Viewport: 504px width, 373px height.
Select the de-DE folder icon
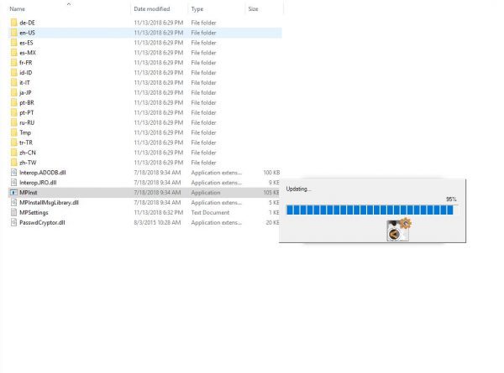pos(13,23)
